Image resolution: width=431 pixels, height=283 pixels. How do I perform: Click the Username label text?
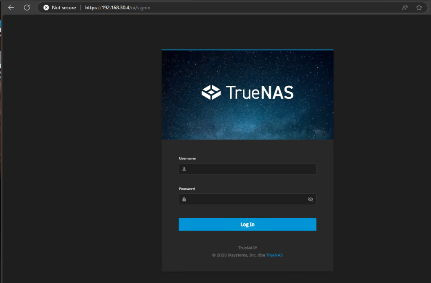[x=187, y=159]
